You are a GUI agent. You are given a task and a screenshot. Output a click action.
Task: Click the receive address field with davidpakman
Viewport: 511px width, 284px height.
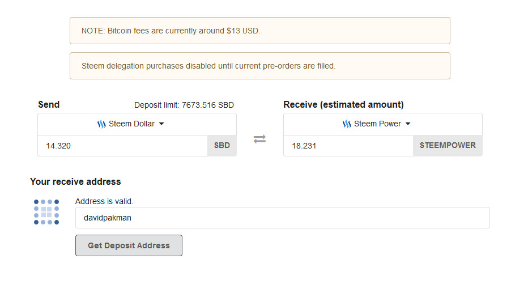click(282, 218)
